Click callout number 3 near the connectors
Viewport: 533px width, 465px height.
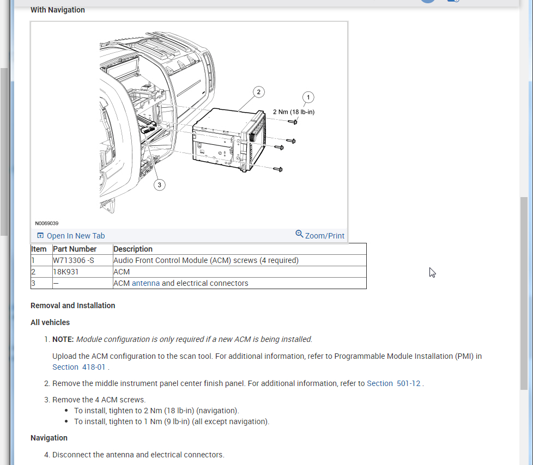pyautogui.click(x=159, y=185)
